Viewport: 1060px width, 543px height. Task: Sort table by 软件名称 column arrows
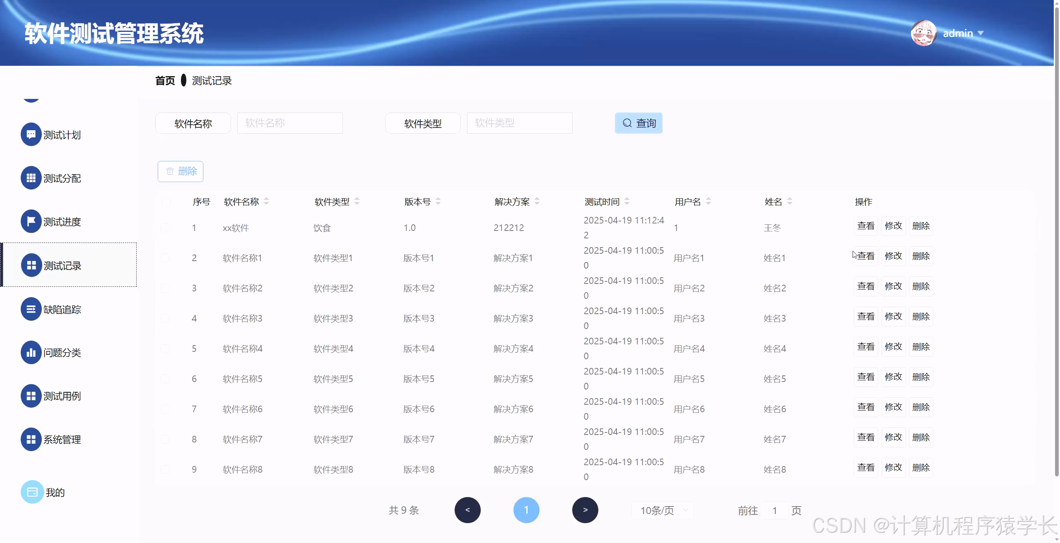click(266, 201)
